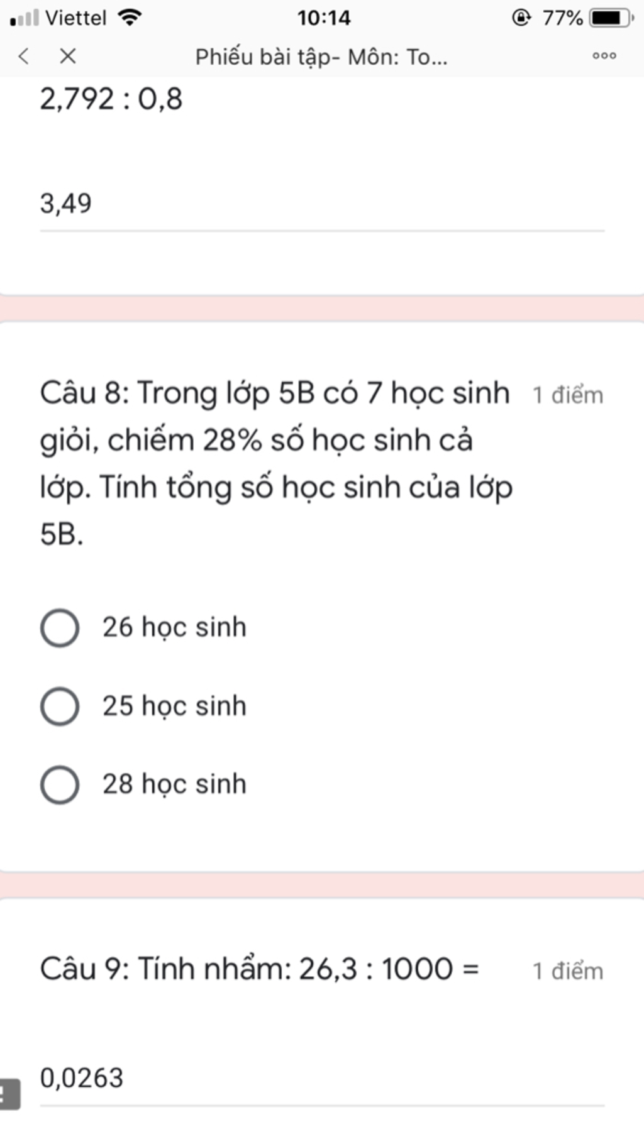This screenshot has width=644, height=1144.
Task: Tap the Câu 9 Tính nhẩm question text
Action: point(260,969)
